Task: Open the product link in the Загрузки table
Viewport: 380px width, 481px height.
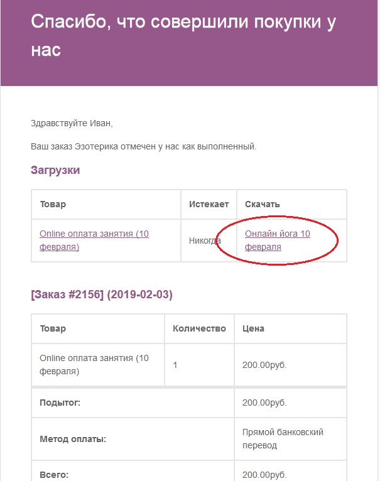Action: [94, 240]
